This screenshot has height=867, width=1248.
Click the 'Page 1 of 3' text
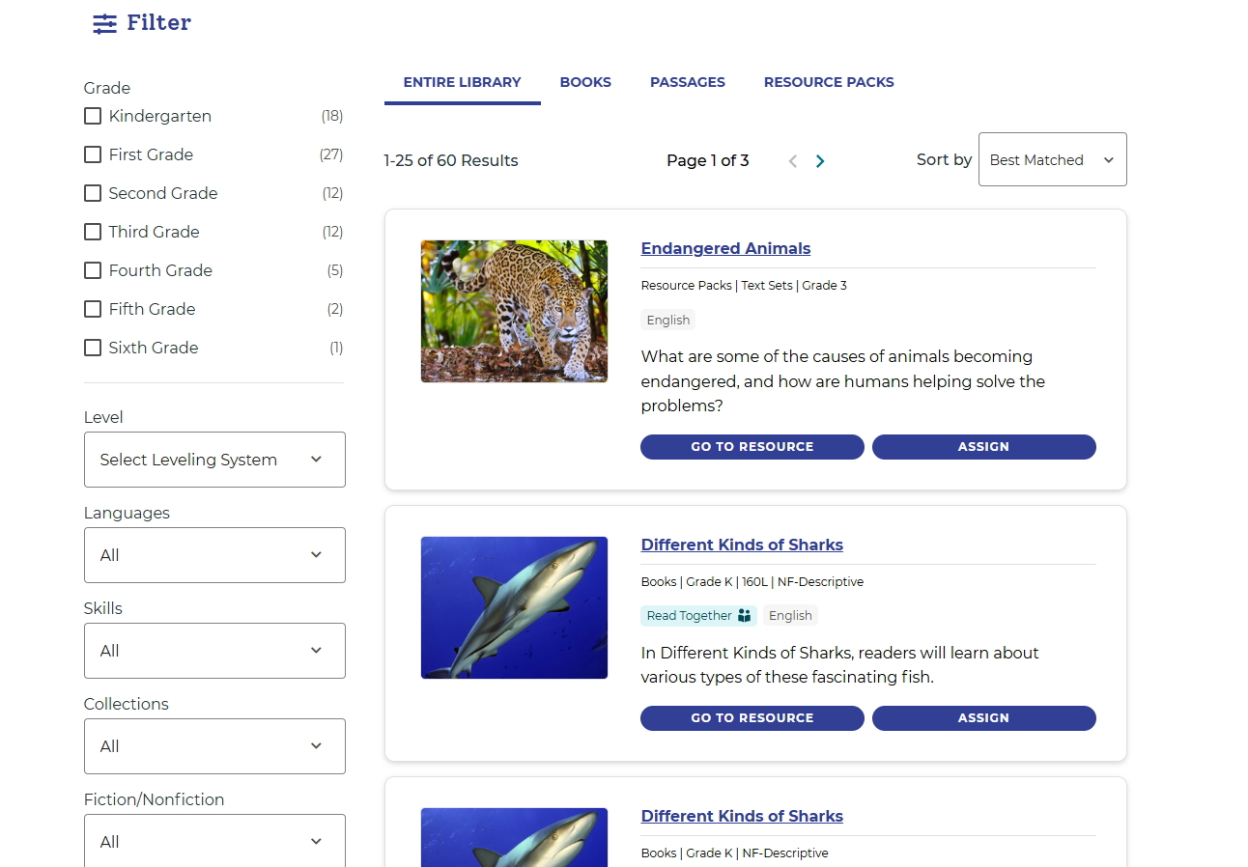708,161
